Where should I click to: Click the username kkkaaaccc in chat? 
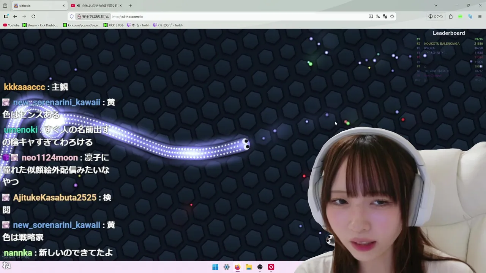click(x=24, y=87)
